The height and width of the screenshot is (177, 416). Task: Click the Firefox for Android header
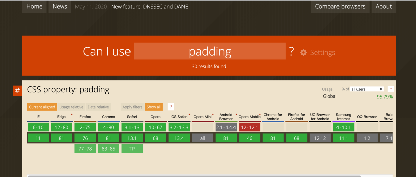point(296,117)
